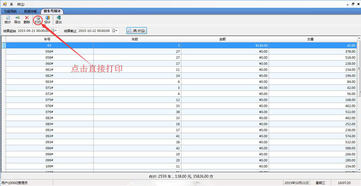Select the row for vehicle 076#
Viewport: 361px width, 186px height.
click(181, 106)
